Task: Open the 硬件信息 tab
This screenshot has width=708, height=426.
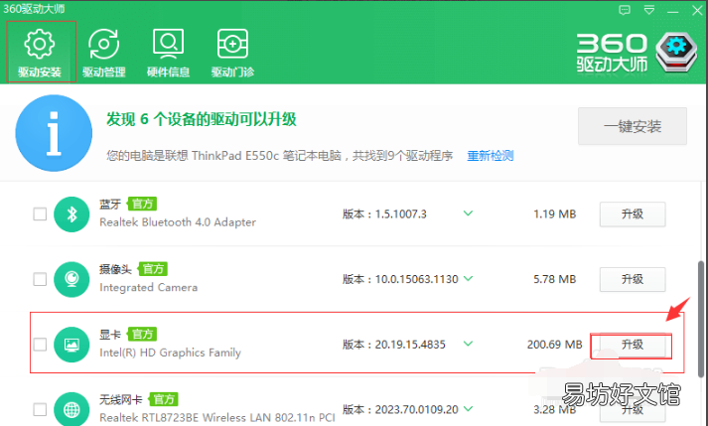Action: (x=168, y=52)
